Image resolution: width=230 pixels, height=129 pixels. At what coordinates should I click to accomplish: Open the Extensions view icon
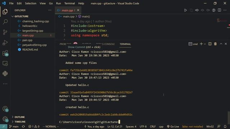pyautogui.click(x=5, y=53)
